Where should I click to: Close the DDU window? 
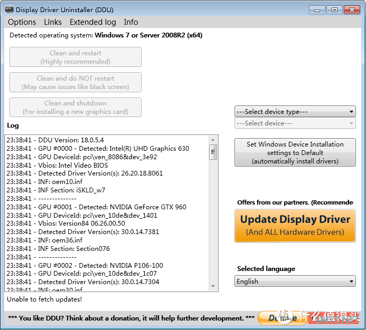352,10
